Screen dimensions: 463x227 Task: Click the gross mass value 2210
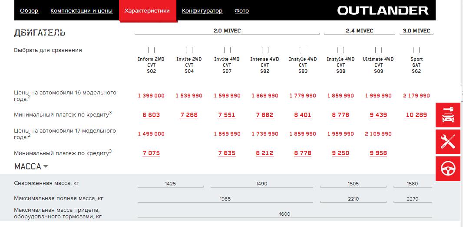click(353, 199)
